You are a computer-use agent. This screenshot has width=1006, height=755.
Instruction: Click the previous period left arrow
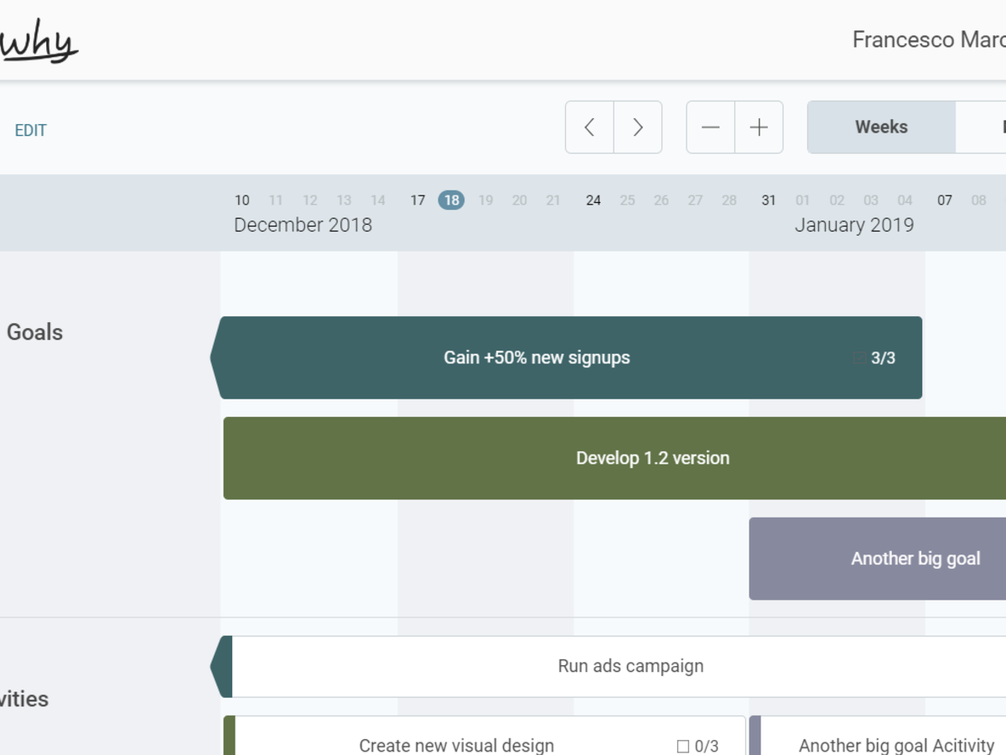point(589,128)
